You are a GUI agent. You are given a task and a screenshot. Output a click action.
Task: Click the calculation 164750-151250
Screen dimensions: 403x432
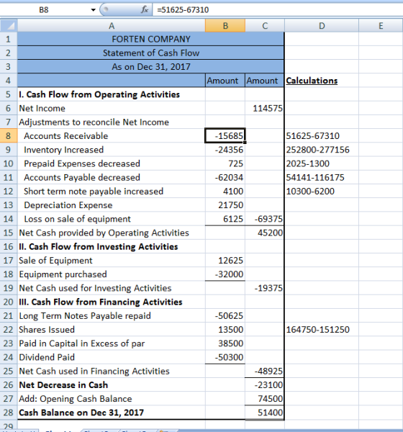coord(317,330)
